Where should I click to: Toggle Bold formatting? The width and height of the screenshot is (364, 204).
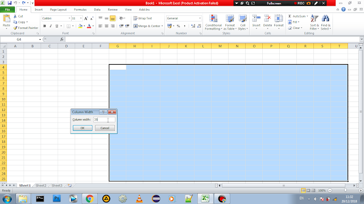pos(44,26)
